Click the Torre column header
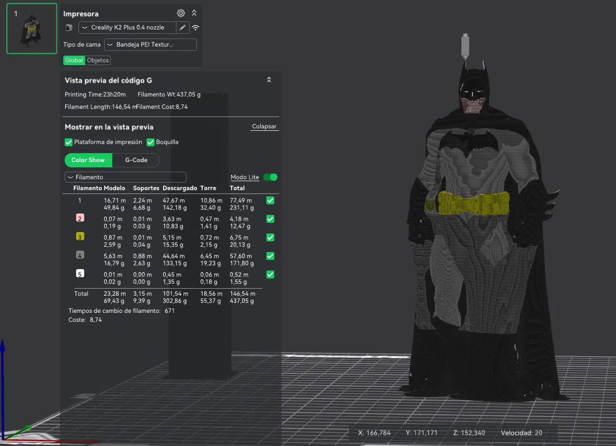This screenshot has height=446, width=616. [x=208, y=188]
